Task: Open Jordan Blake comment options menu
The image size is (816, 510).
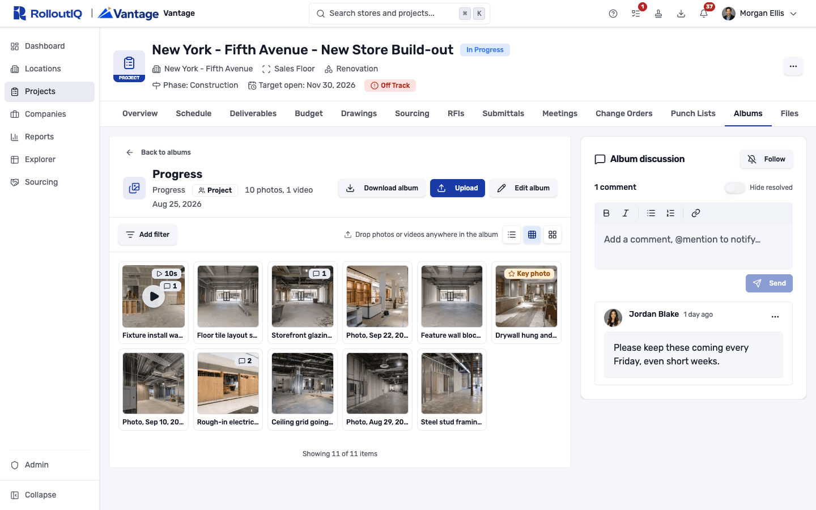Action: tap(775, 317)
